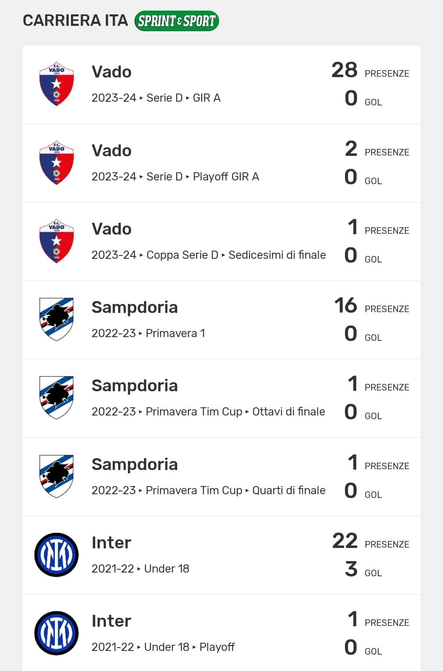Click the Sprint e Sport logo badge
The height and width of the screenshot is (671, 443).
[x=176, y=21]
